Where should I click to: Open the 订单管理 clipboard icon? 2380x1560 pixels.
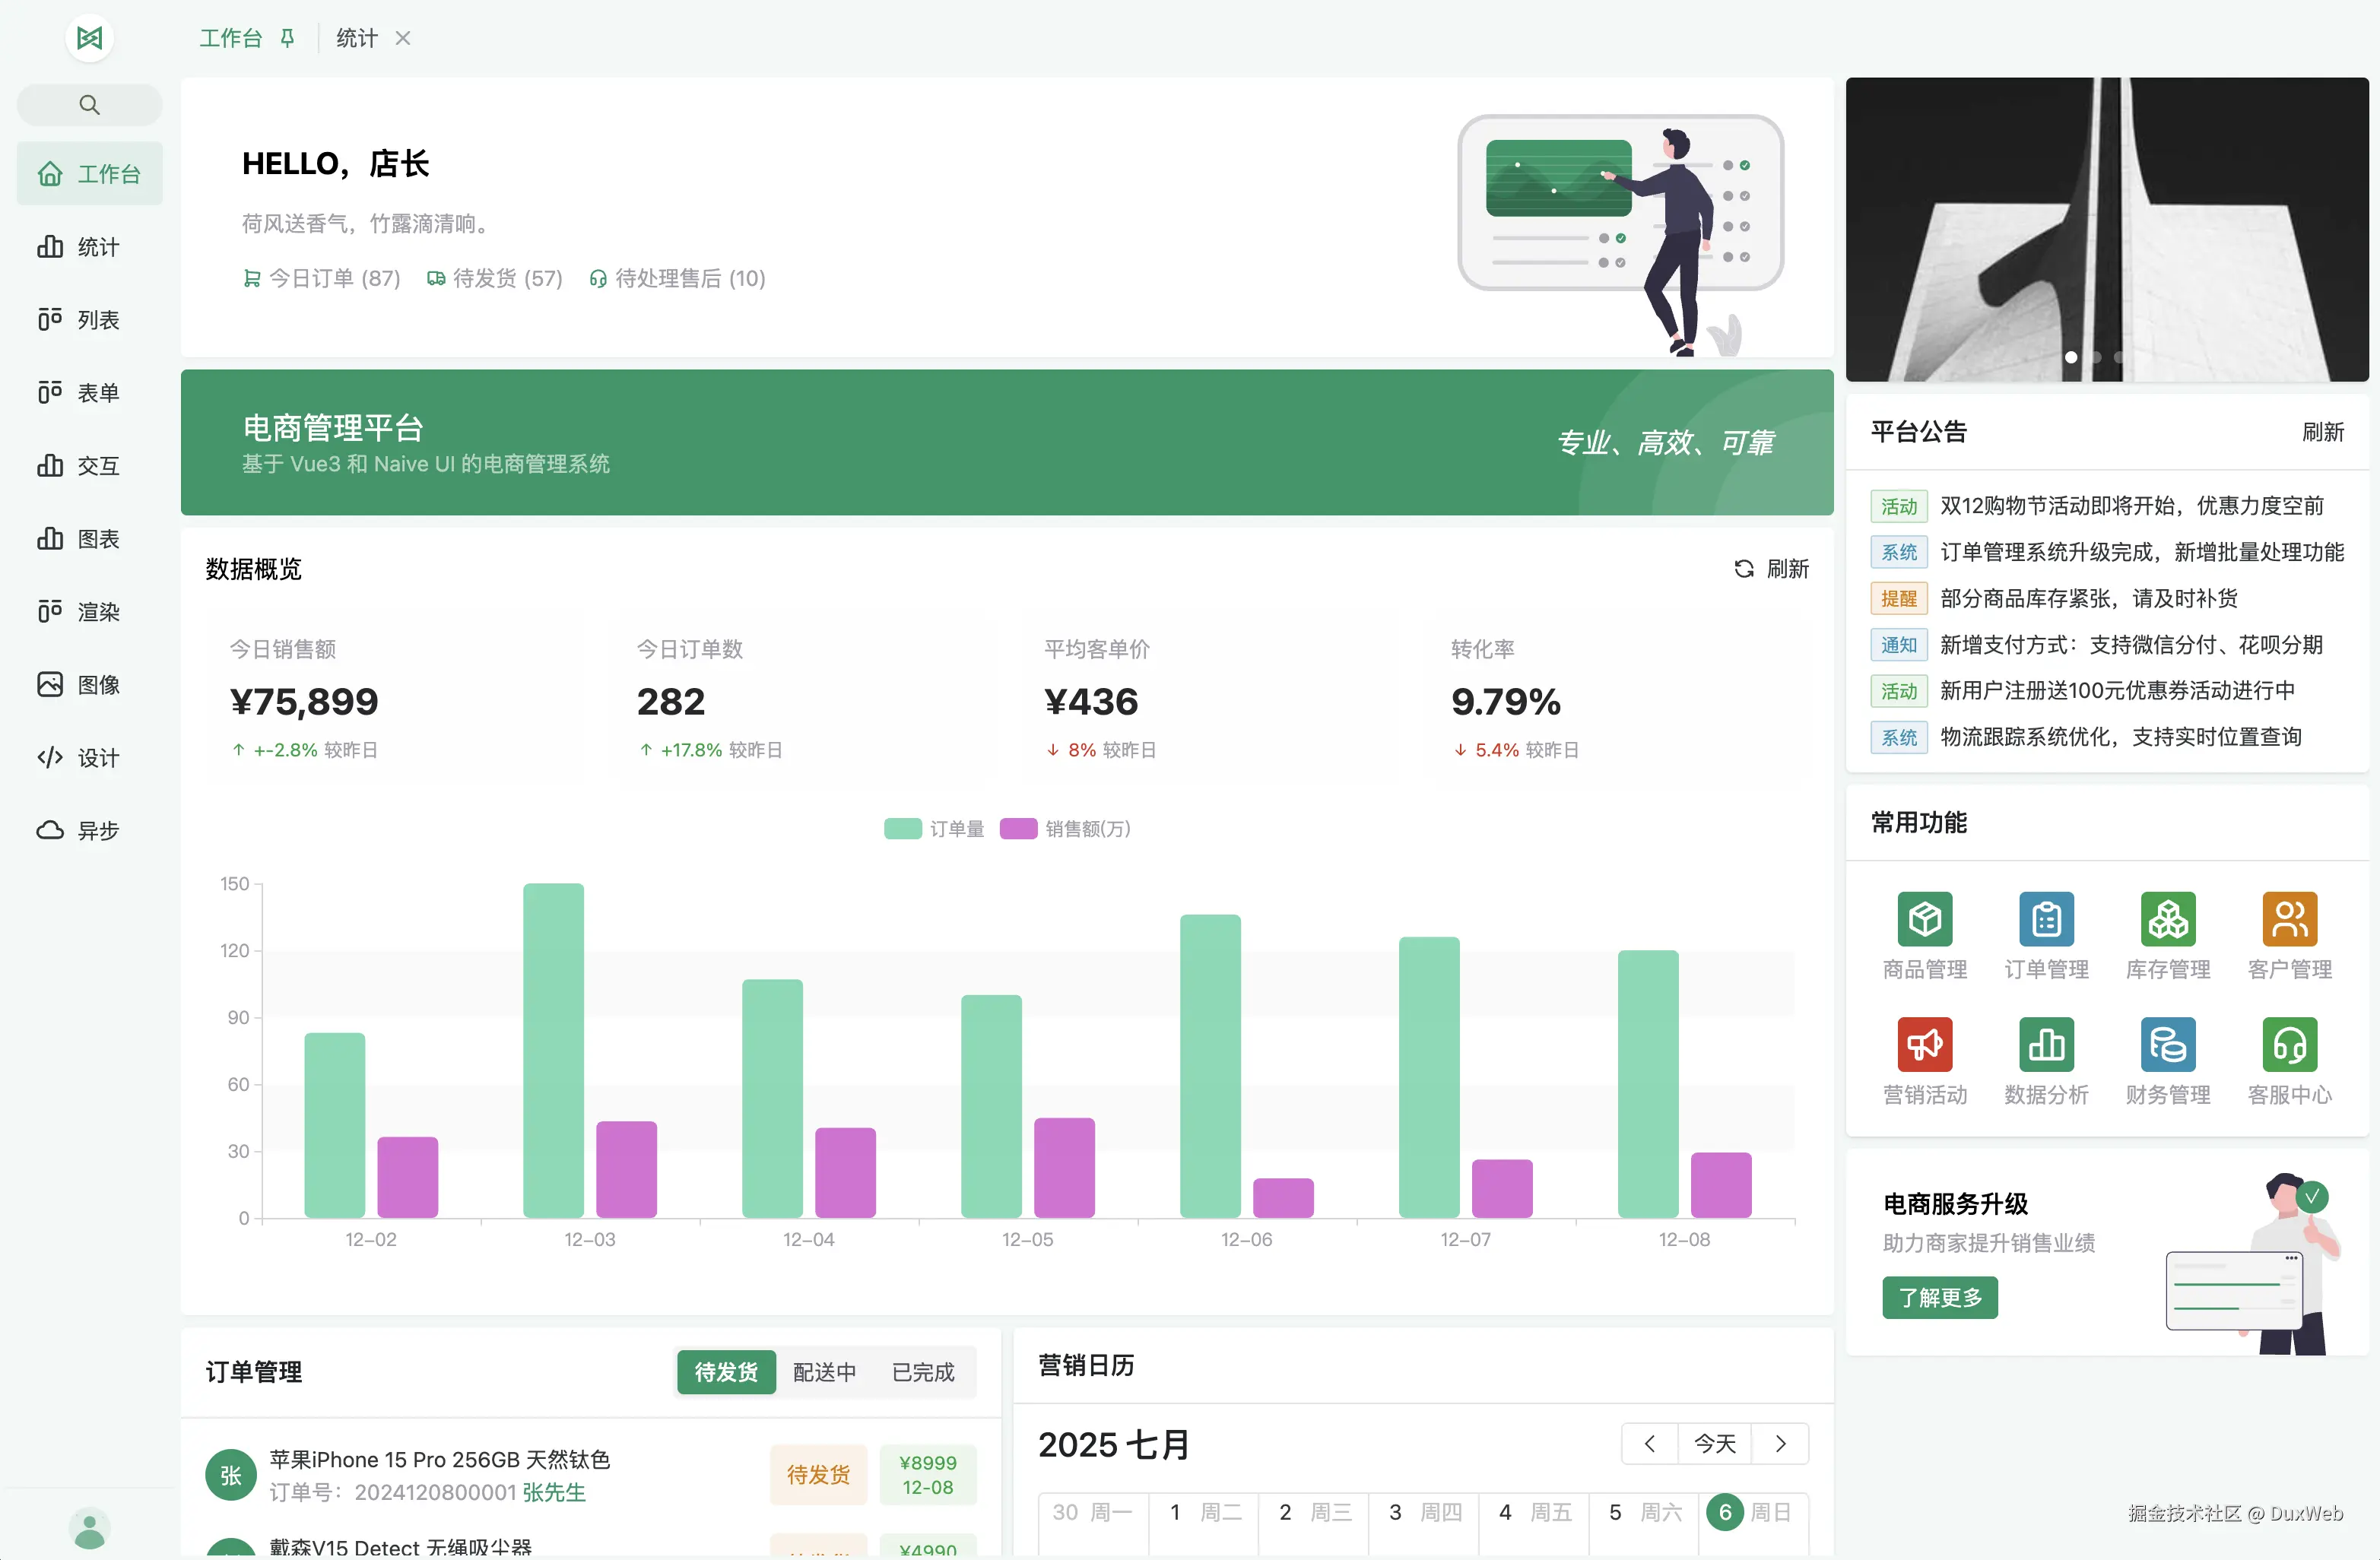(x=2046, y=918)
